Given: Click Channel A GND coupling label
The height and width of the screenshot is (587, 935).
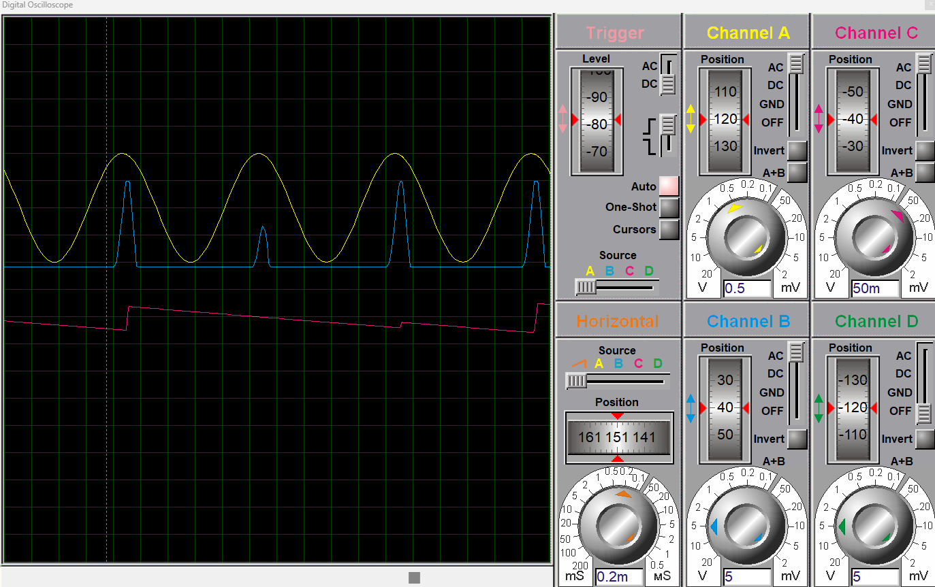Looking at the screenshot, I should [x=772, y=104].
